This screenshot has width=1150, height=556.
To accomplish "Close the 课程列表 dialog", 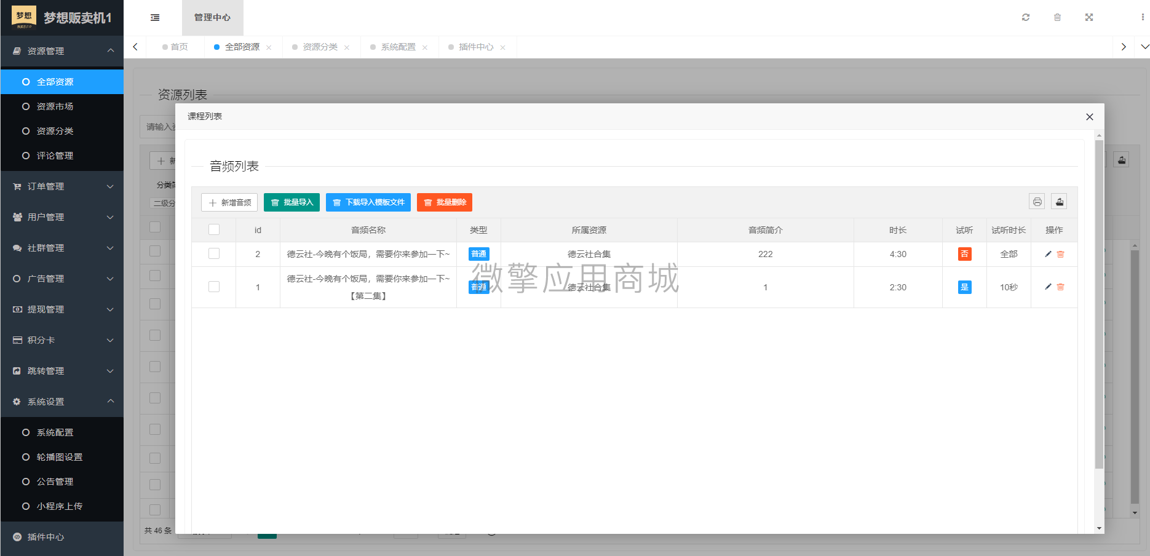I will tap(1089, 117).
